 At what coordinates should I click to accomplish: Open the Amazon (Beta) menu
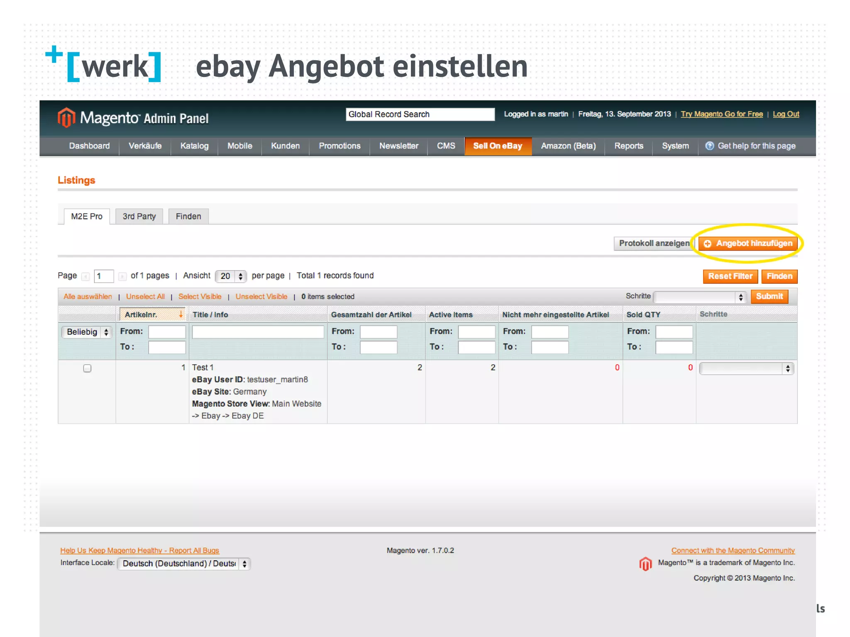click(x=568, y=146)
